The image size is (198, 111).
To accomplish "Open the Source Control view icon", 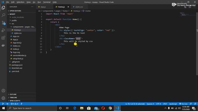I will [3, 23].
